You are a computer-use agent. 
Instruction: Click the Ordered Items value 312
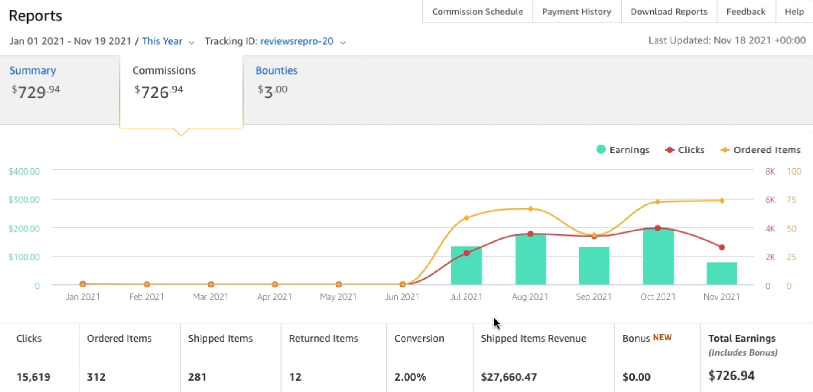pyautogui.click(x=96, y=377)
